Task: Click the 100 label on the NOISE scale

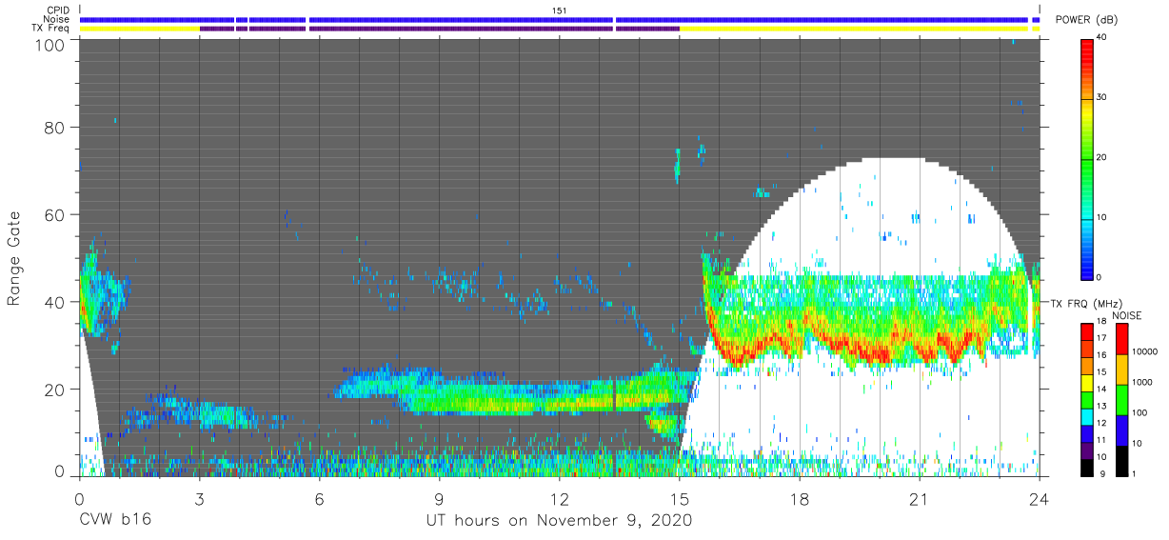Action: tap(1140, 413)
